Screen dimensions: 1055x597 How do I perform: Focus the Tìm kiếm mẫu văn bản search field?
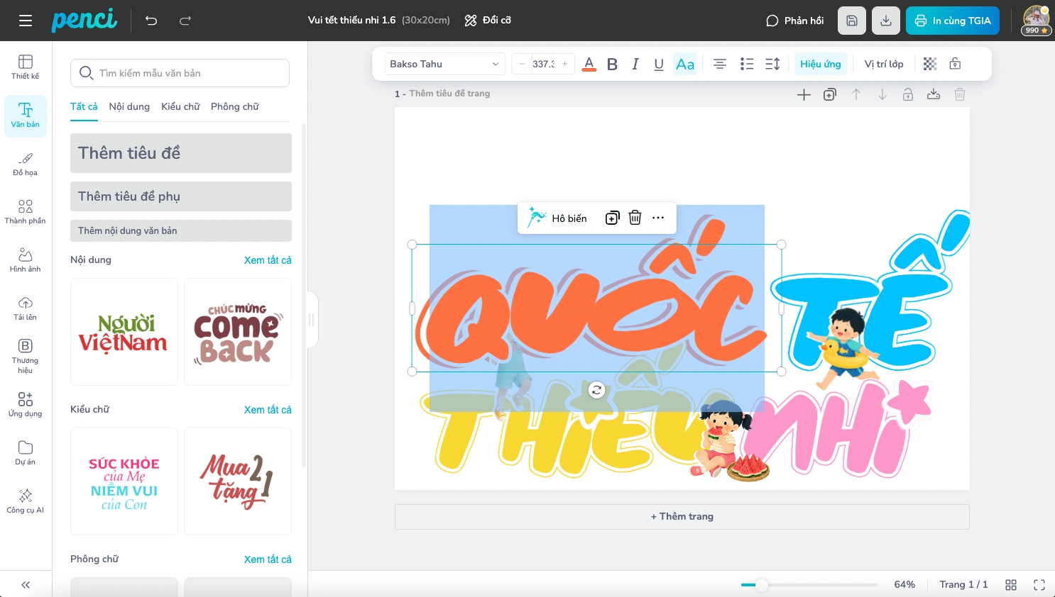point(180,73)
